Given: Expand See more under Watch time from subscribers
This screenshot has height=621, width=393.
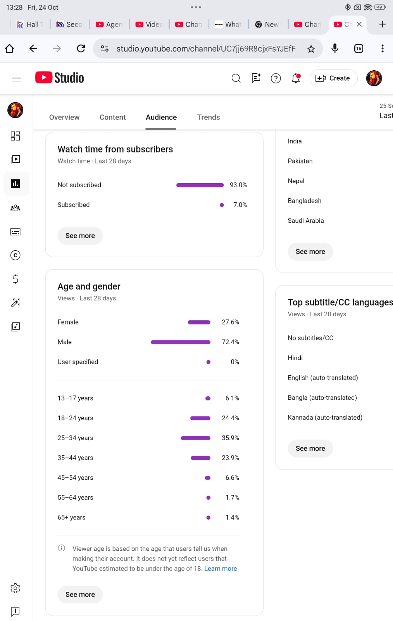Looking at the screenshot, I should coord(80,236).
